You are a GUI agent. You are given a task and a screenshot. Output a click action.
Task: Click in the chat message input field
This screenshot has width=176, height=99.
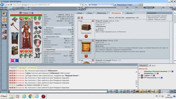click(x=58, y=92)
